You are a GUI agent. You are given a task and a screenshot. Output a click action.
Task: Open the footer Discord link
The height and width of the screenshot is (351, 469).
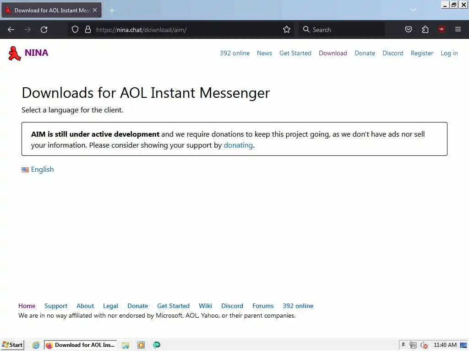point(232,306)
